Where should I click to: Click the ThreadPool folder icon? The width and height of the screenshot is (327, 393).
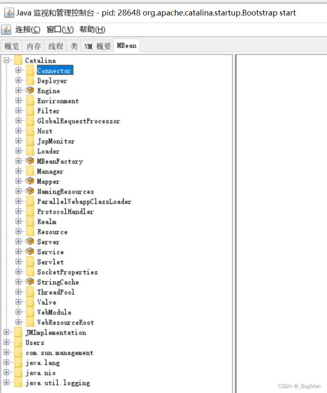coord(30,292)
